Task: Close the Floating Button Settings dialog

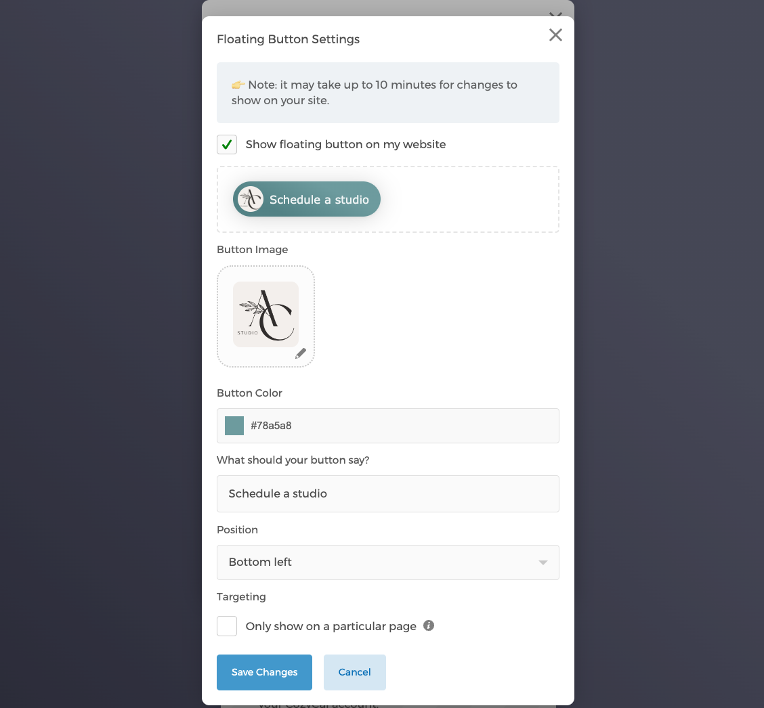Action: click(555, 35)
